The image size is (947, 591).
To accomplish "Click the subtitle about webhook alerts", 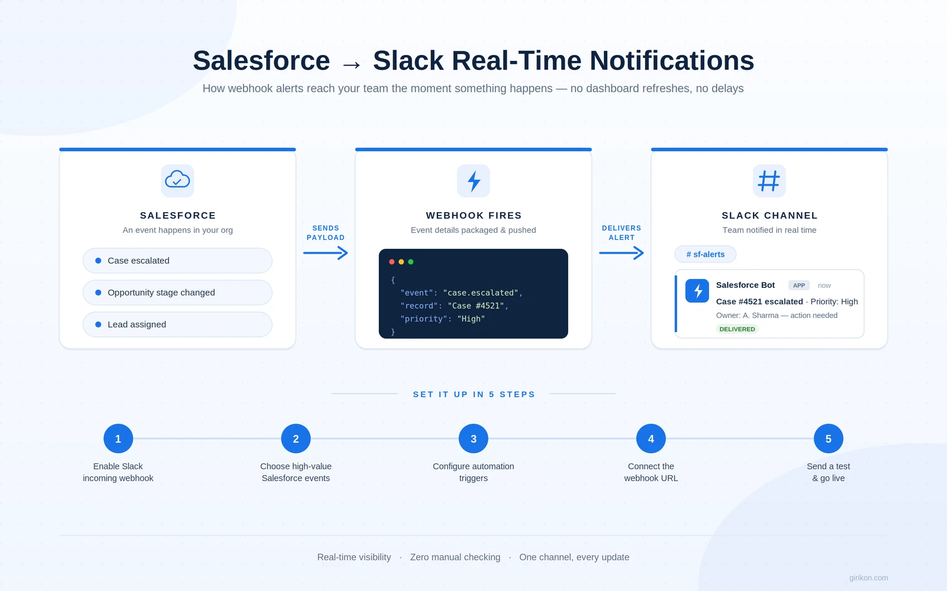I will [x=474, y=89].
